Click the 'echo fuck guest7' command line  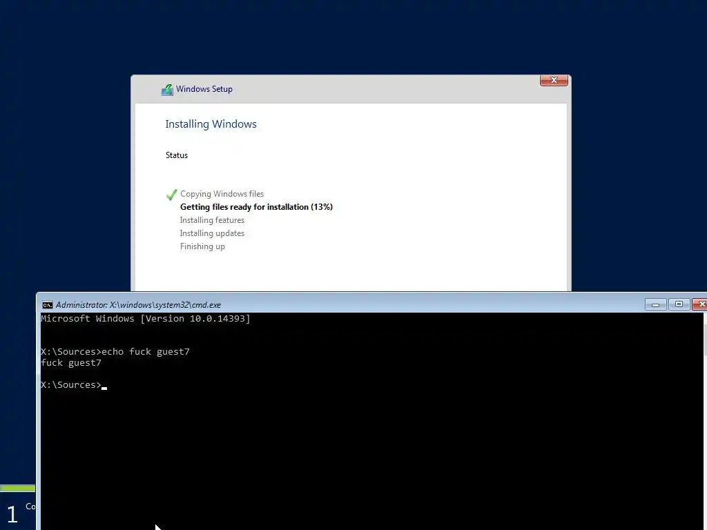coord(115,351)
